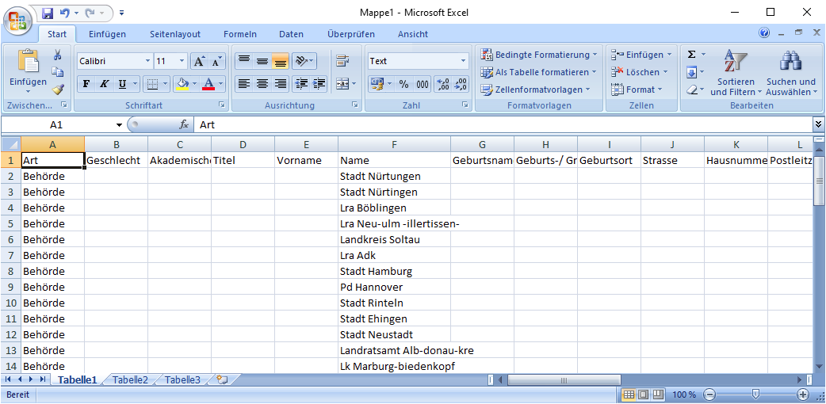Click the zoom slider handle
Screen dimensions: 826x404
[756, 394]
